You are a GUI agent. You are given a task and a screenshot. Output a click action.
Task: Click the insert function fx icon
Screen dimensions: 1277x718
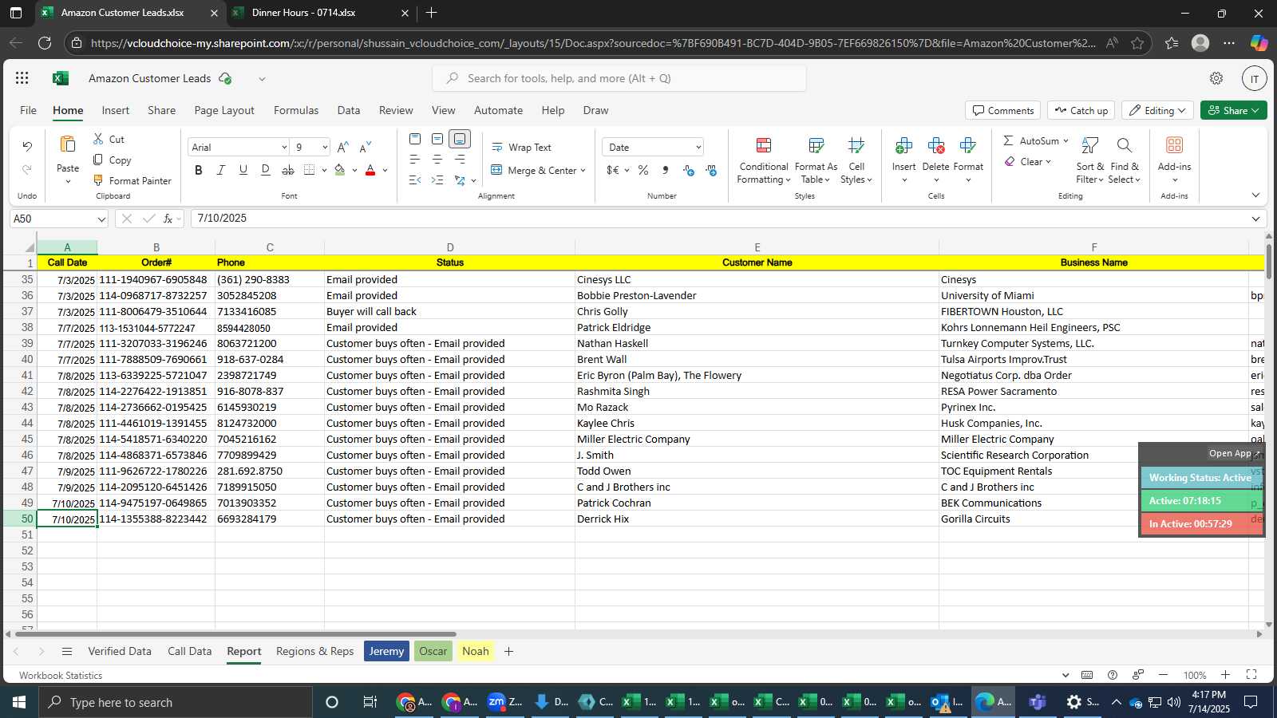coord(168,219)
